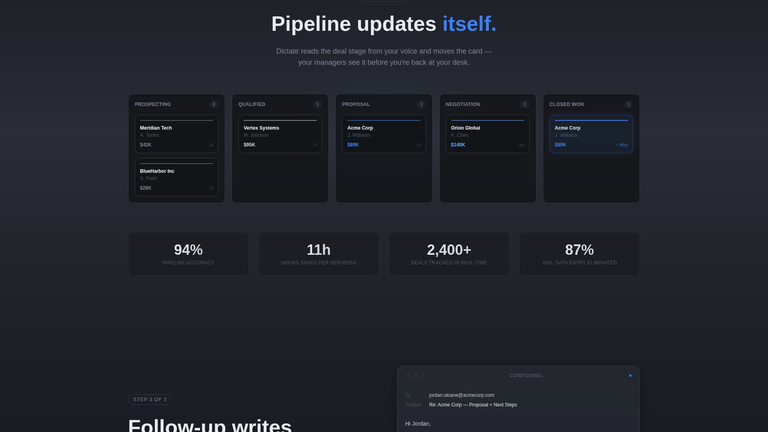768x432 pixels.
Task: Click the To field email address
Action: [462, 395]
